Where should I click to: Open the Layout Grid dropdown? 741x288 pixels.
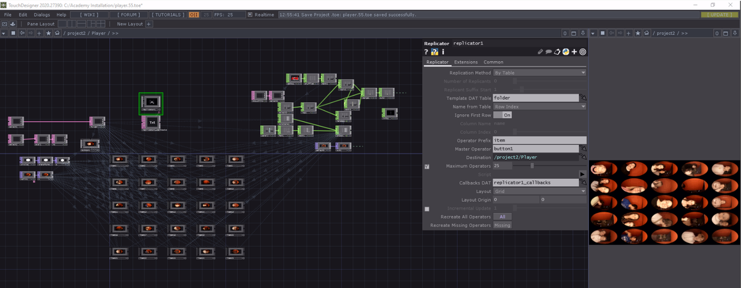click(539, 192)
